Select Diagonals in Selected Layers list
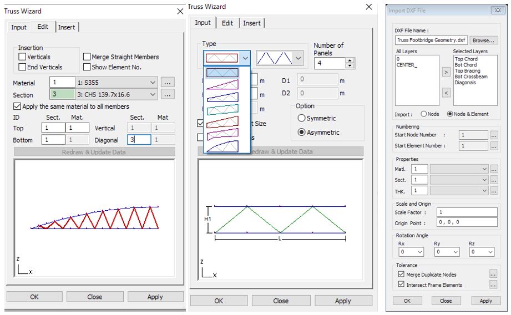 point(465,83)
